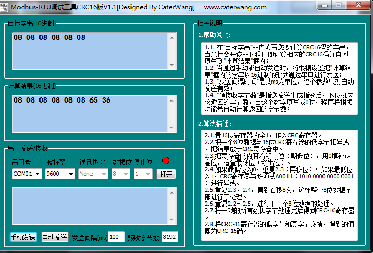Screen dimensions: 373x253
Task: Click scroll-down arrow in 目标字串 box
Action: coord(172,66)
